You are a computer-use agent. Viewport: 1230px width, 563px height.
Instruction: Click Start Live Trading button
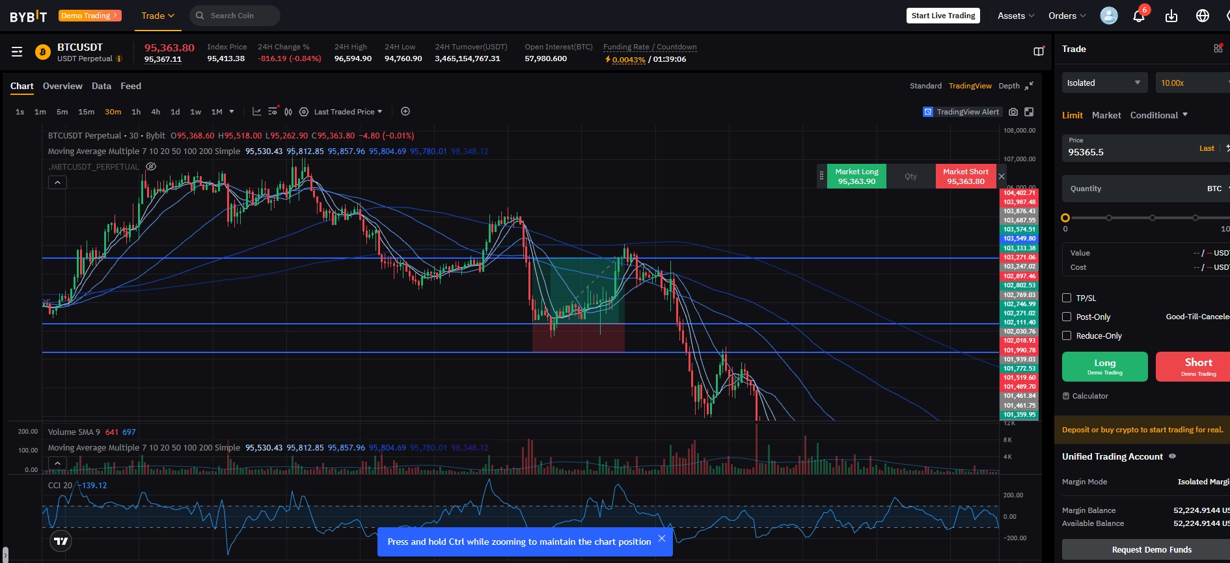[943, 16]
